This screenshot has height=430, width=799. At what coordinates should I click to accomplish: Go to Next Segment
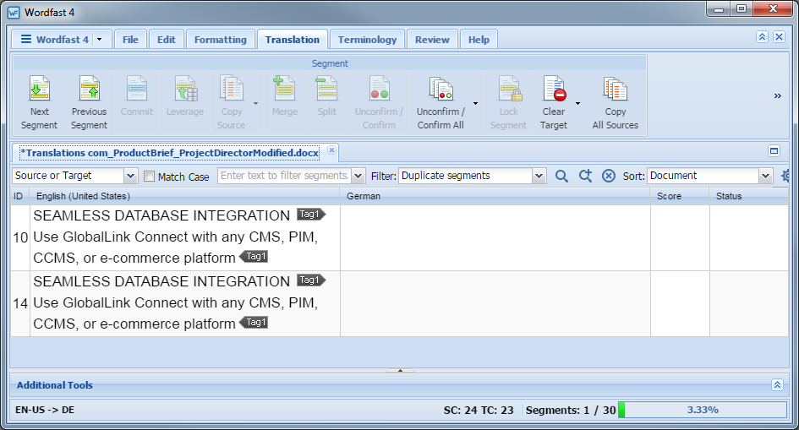coord(39,103)
